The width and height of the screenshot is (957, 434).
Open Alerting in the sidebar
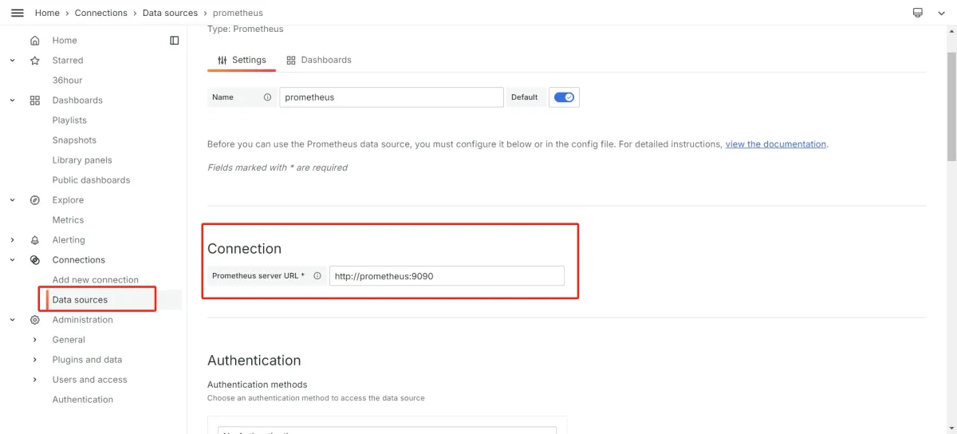point(69,240)
